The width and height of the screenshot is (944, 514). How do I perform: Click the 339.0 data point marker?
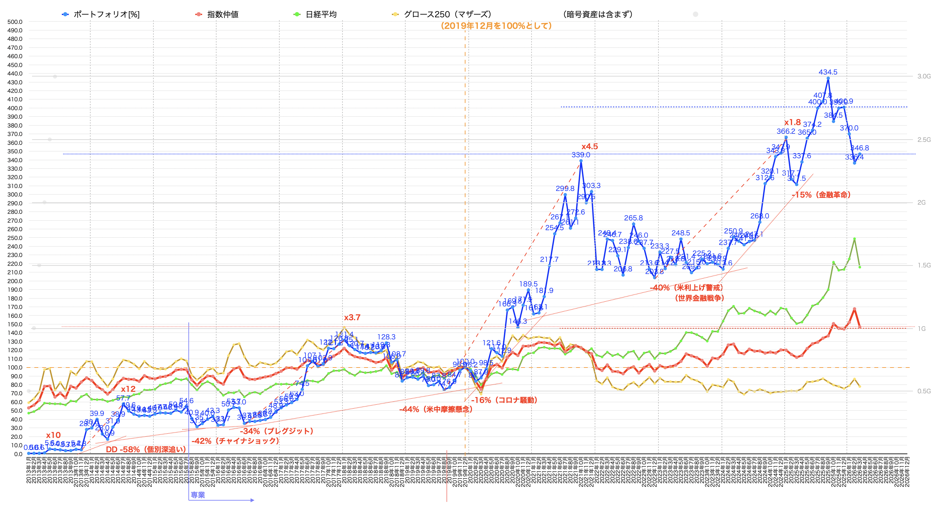pyautogui.click(x=581, y=161)
